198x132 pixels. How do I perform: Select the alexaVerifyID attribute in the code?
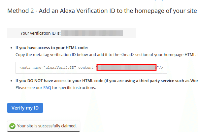60,68
